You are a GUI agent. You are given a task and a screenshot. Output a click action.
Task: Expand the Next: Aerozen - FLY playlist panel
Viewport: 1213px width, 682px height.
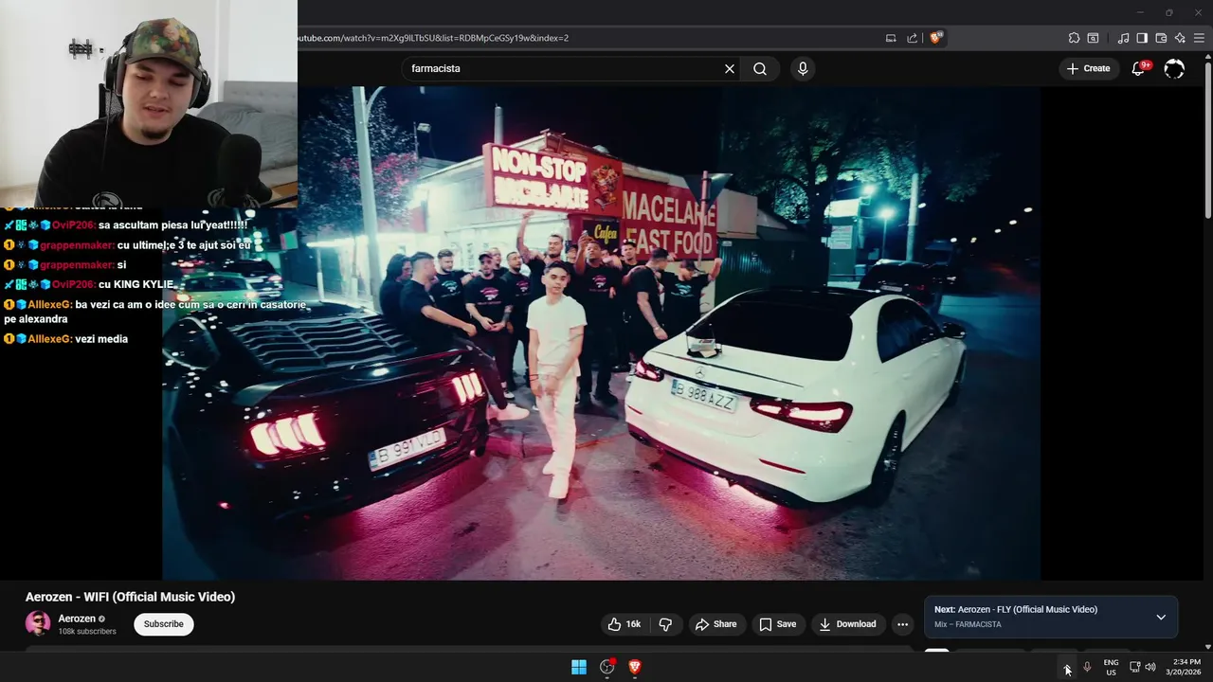(x=1161, y=617)
